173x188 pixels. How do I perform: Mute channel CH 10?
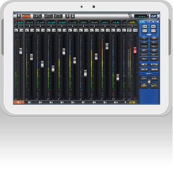click(113, 31)
